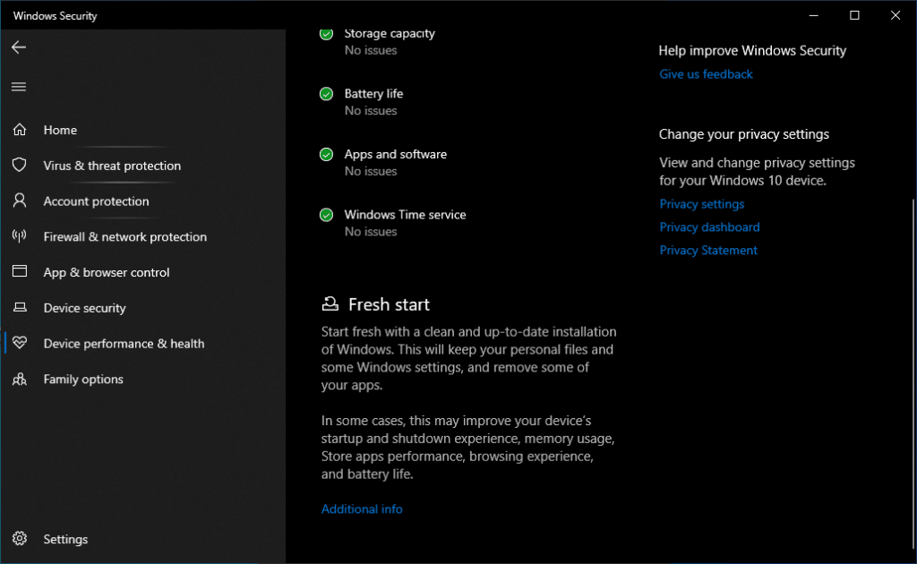Select the Device performance & health heart icon
The image size is (917, 564).
click(19, 343)
